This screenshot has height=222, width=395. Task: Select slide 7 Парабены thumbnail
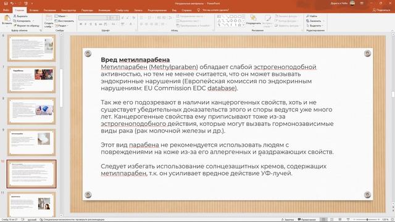pos(31,80)
